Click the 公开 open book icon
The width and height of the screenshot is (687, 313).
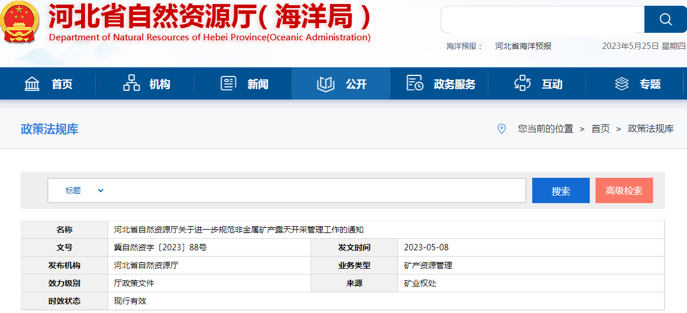click(x=326, y=84)
